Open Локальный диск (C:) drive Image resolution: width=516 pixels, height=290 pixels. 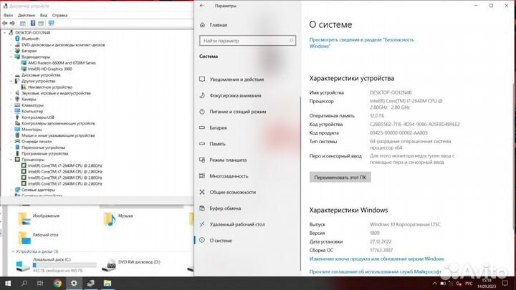click(57, 265)
